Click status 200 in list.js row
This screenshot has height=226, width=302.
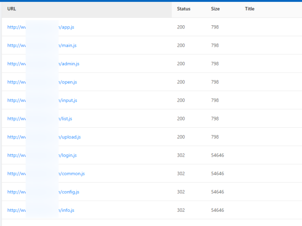click(181, 119)
